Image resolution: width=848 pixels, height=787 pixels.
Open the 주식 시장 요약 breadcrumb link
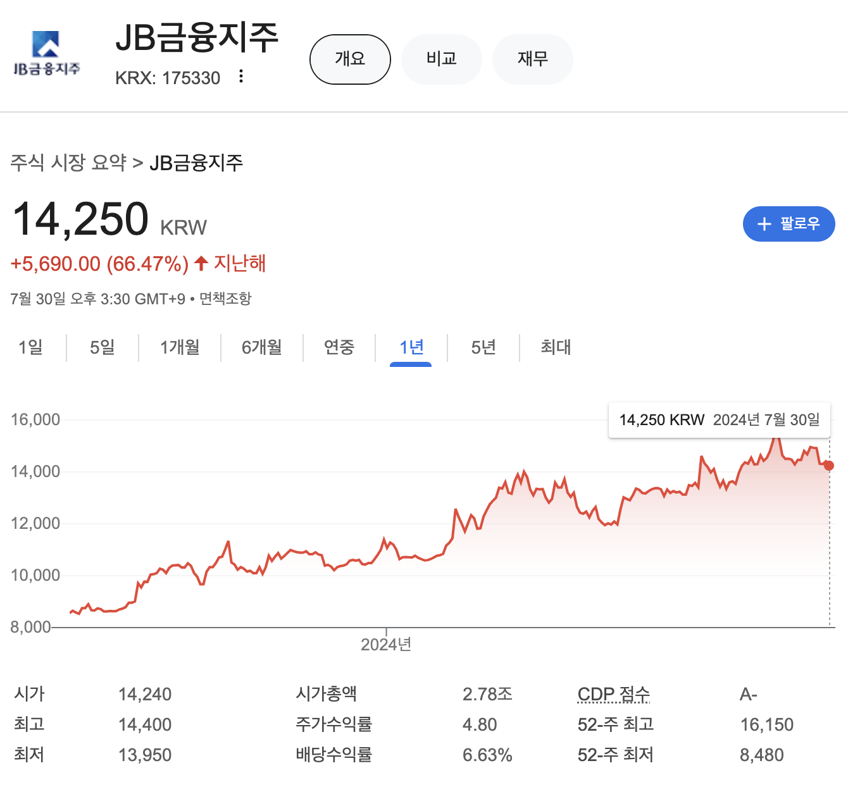[x=68, y=163]
